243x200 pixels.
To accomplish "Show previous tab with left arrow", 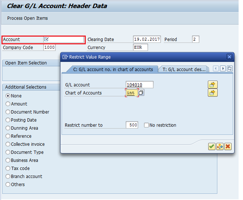I will [216, 68].
